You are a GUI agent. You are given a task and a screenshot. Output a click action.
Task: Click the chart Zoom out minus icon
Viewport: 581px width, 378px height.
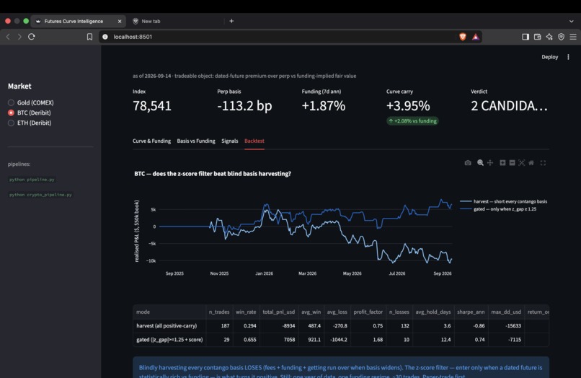coord(512,163)
